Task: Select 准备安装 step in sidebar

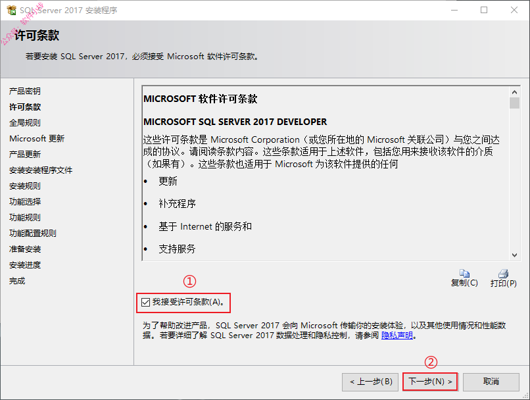Action: pos(25,249)
